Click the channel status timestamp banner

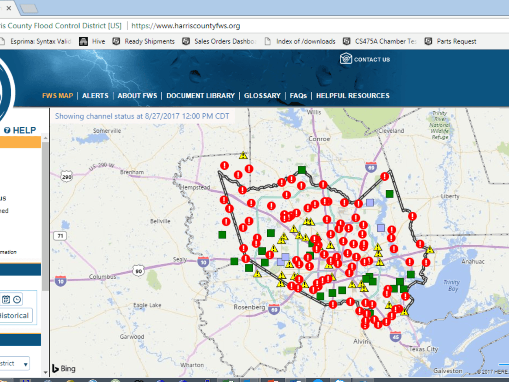[142, 116]
